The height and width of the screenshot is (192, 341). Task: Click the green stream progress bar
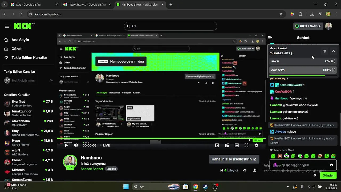[x=161, y=138]
